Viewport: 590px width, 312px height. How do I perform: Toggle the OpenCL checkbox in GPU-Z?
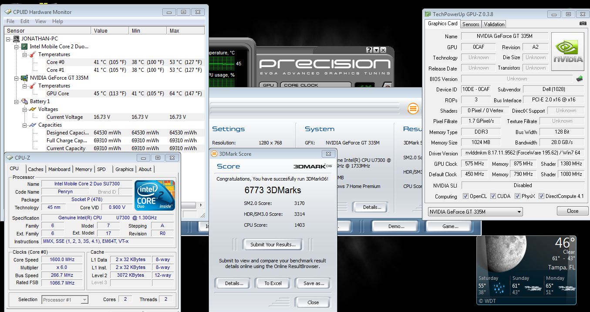[x=465, y=196]
